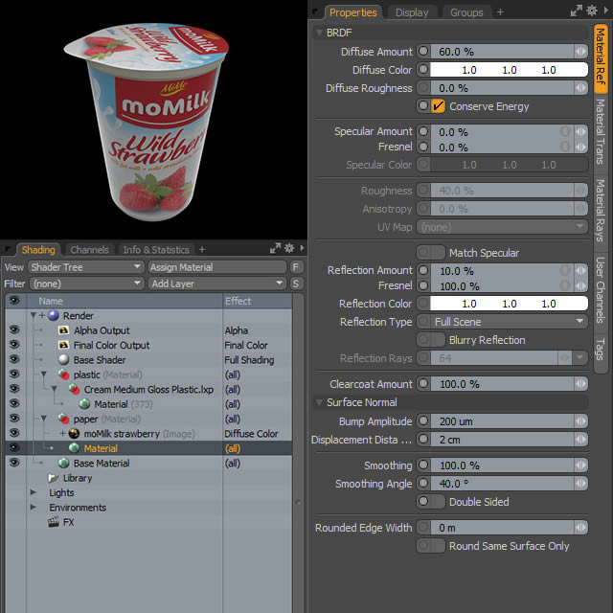Switch to the Display tab

412,12
